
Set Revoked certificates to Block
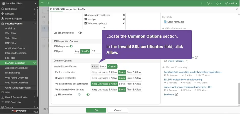tap(122, 78)
